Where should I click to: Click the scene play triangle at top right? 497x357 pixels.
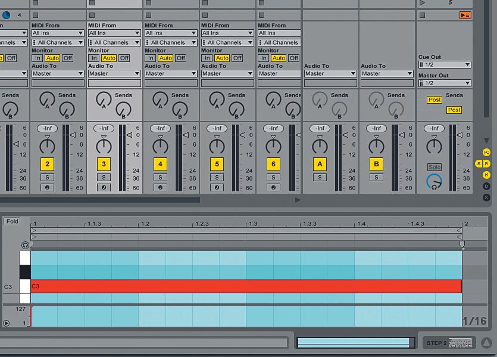click(x=423, y=3)
